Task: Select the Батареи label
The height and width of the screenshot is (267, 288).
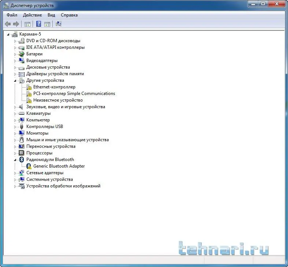Action: pyautogui.click(x=34, y=54)
